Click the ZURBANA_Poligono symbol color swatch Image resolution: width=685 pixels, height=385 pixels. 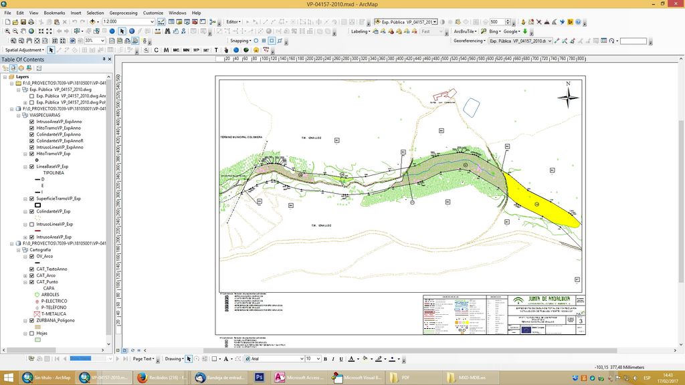(x=37, y=327)
